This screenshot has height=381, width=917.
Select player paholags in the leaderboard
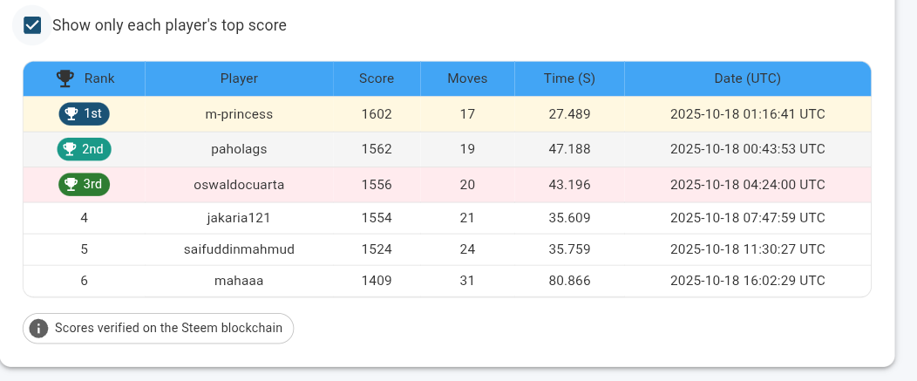[239, 149]
